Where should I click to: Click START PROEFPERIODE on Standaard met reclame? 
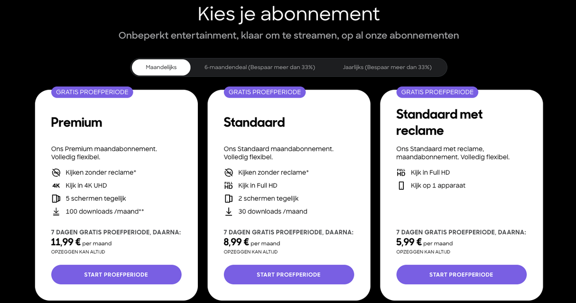[x=461, y=275]
